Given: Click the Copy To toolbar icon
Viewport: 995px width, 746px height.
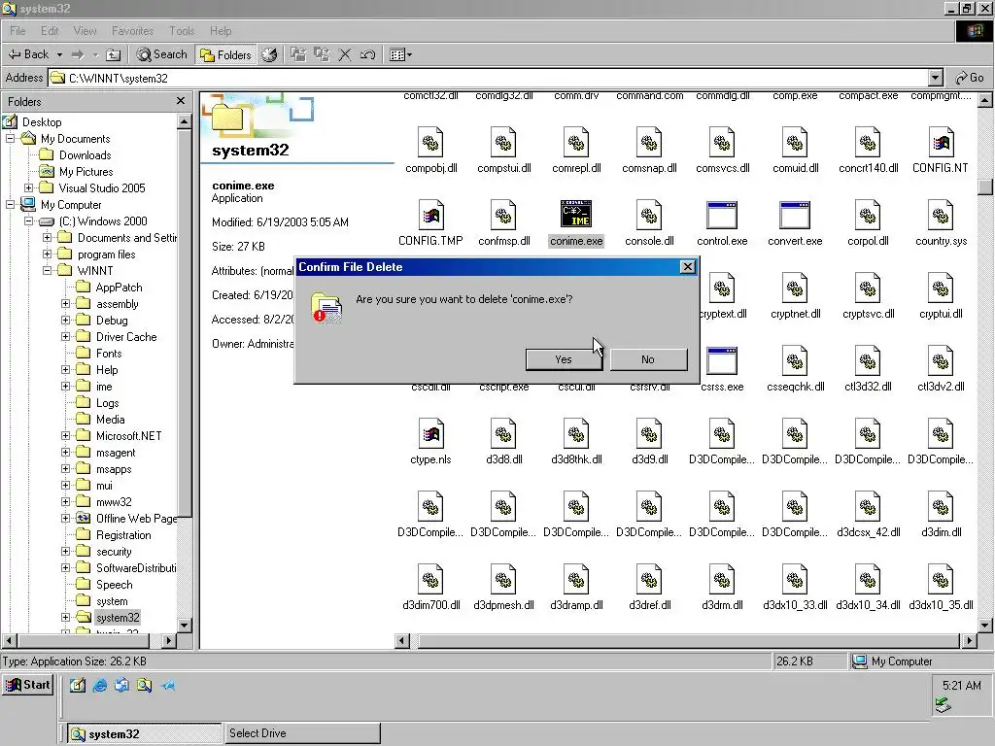Looking at the screenshot, I should point(322,54).
